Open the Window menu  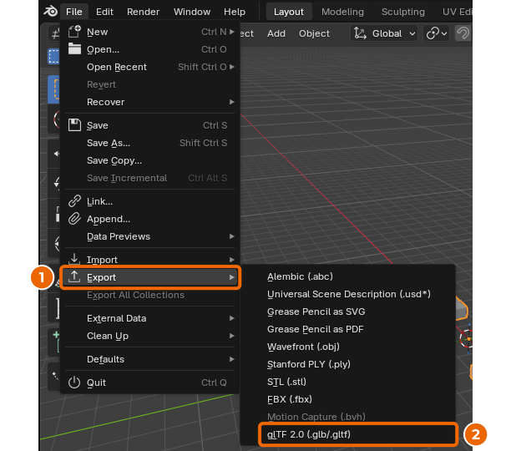coord(192,12)
